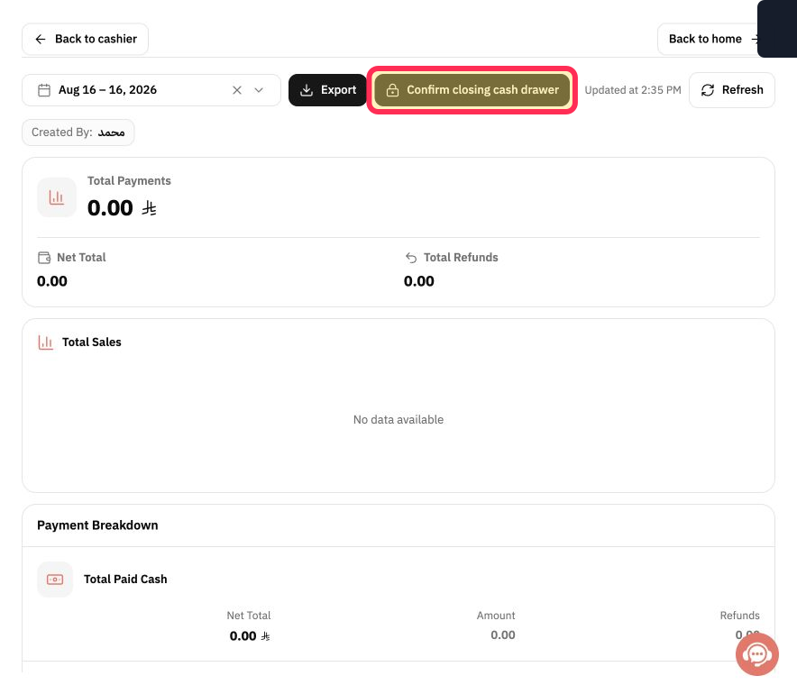Expand the date range dropdown chevron
Image resolution: width=797 pixels, height=694 pixels.
coord(259,90)
